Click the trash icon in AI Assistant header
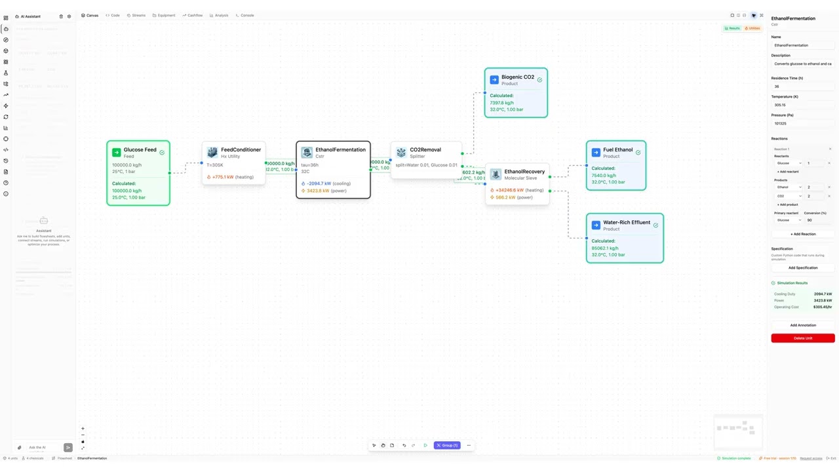 pyautogui.click(x=62, y=16)
